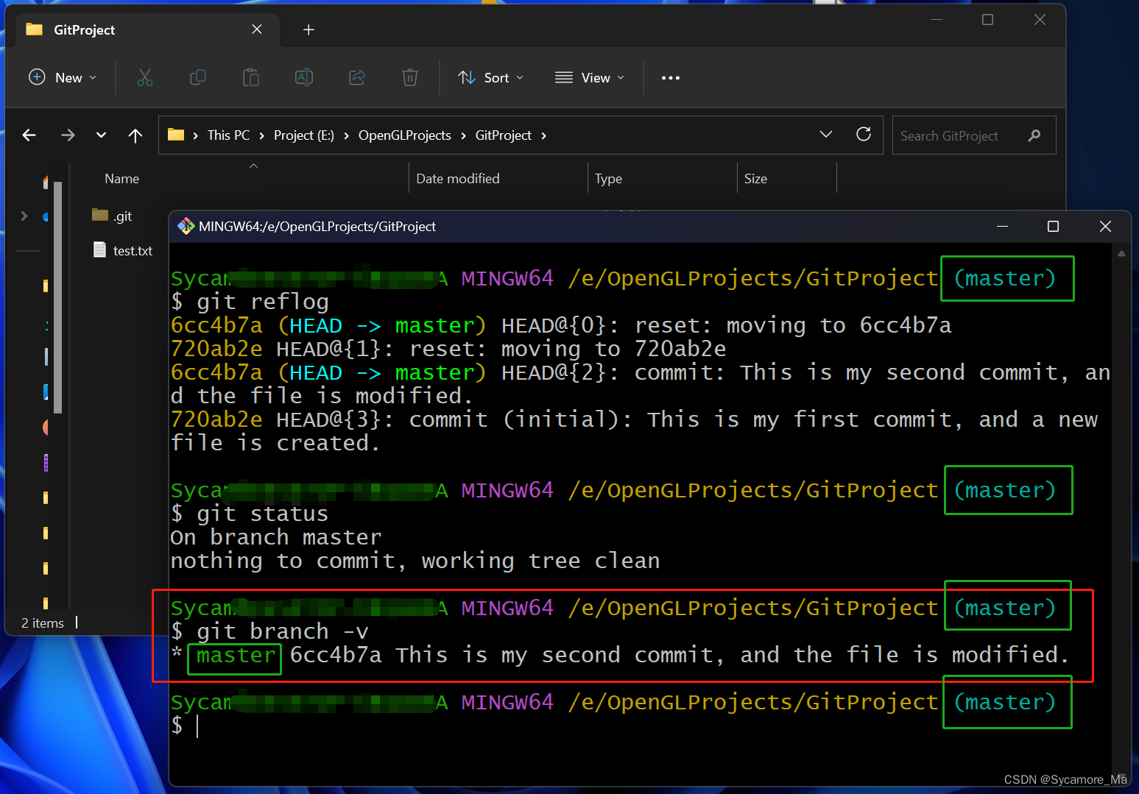The width and height of the screenshot is (1139, 794).
Task: Minimize the MINGW64 terminal window
Action: [x=1002, y=227]
